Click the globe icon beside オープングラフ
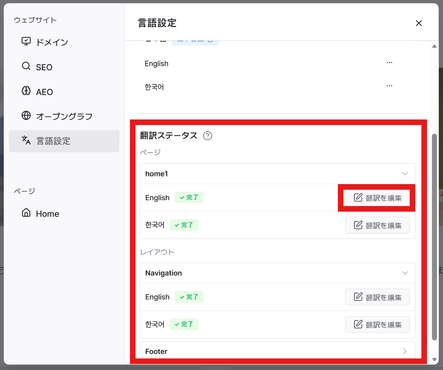443x370 pixels. (x=26, y=115)
